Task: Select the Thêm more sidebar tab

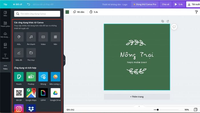Action: tap(5, 67)
